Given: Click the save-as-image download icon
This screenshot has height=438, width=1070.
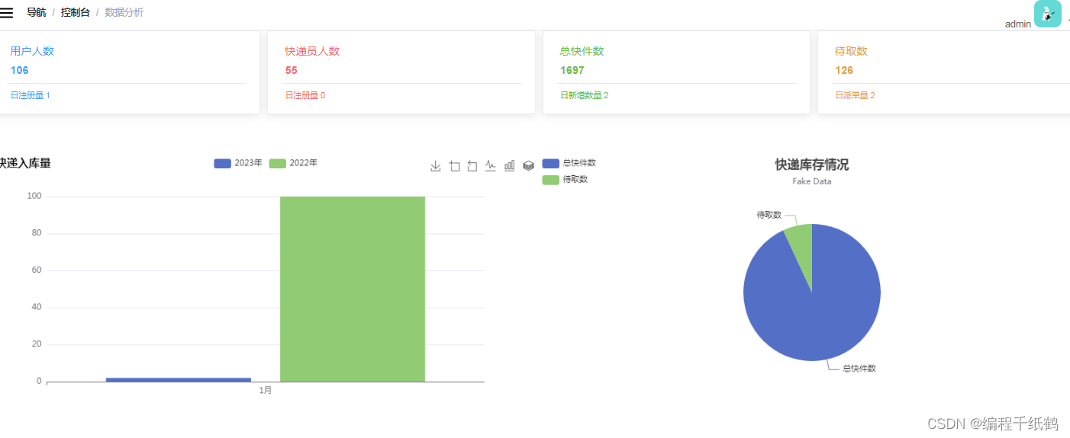Looking at the screenshot, I should pyautogui.click(x=436, y=166).
